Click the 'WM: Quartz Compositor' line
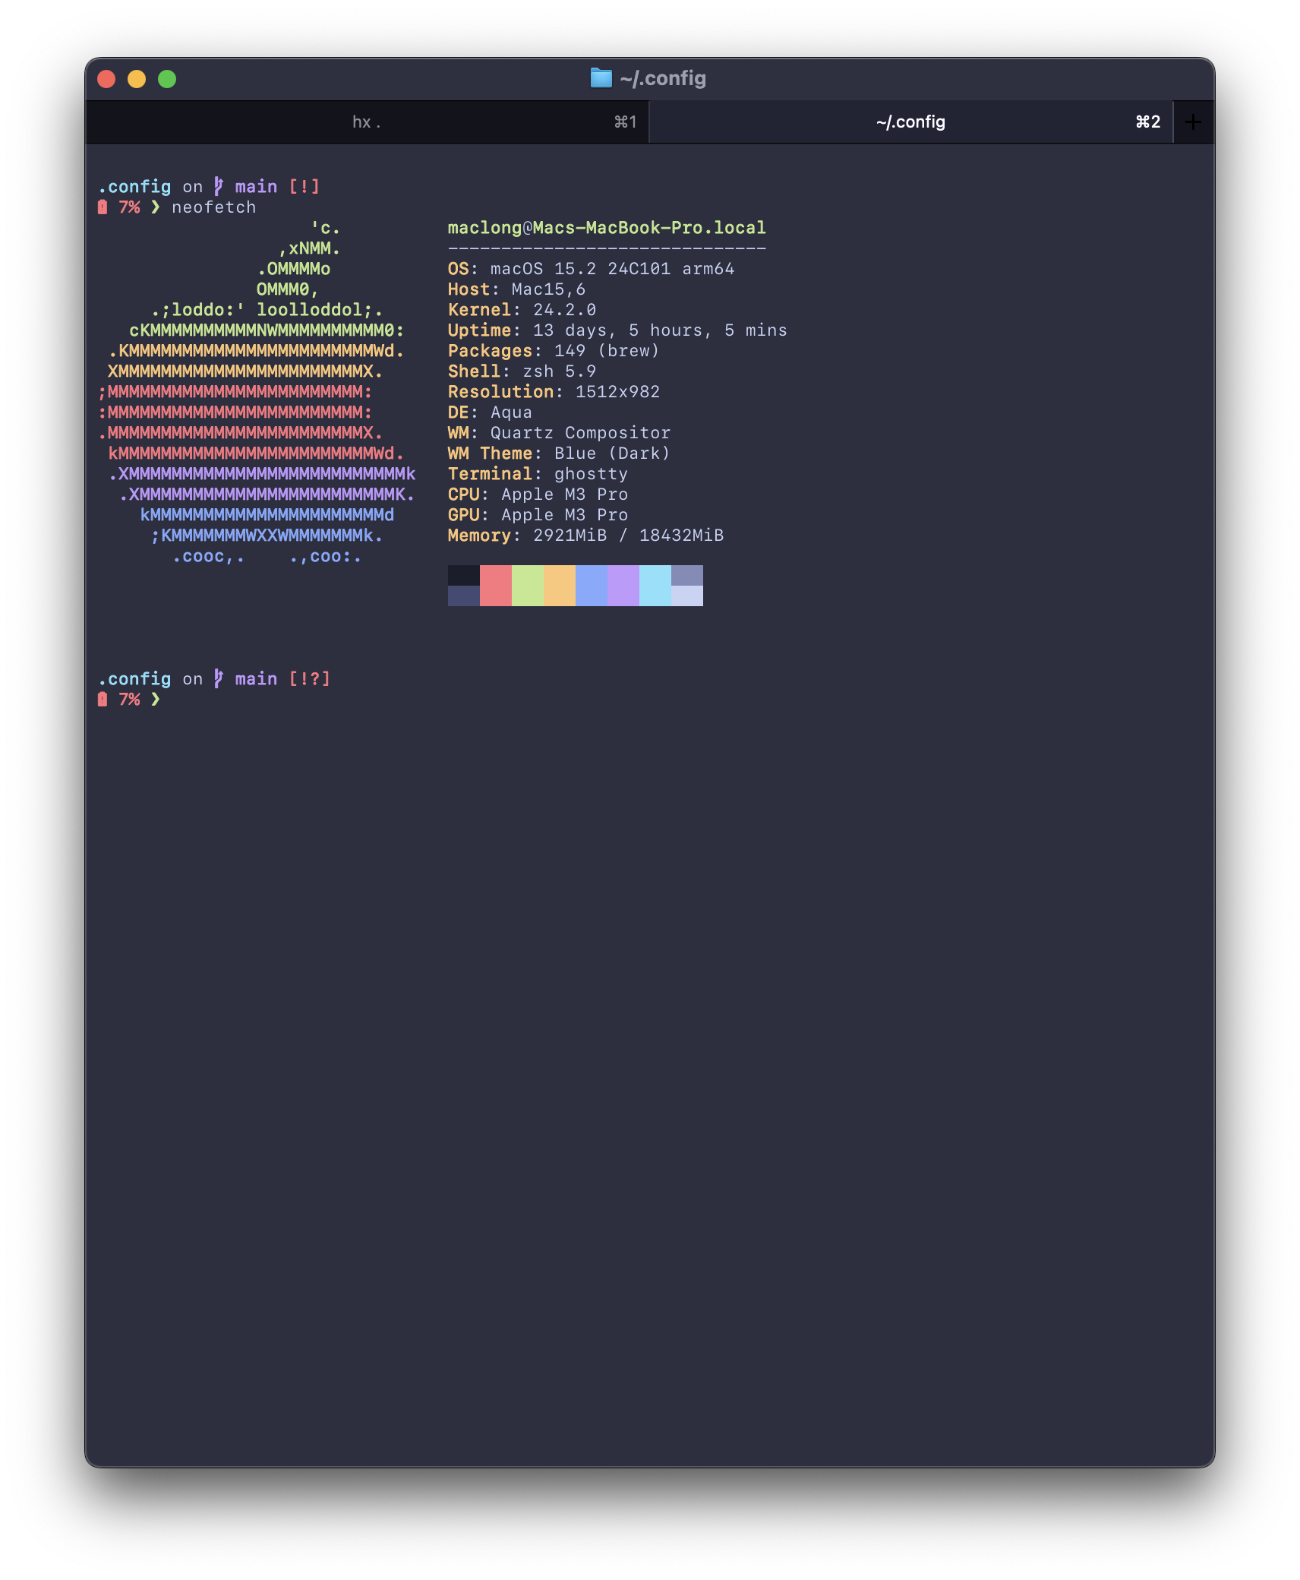1300x1580 pixels. [559, 433]
